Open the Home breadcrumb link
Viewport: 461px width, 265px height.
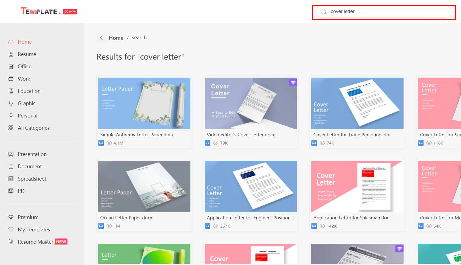point(116,38)
